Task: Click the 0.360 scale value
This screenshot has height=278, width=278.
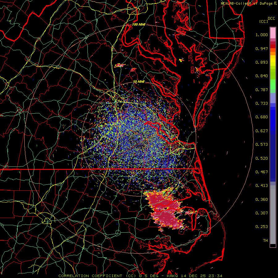Action: coord(262,200)
